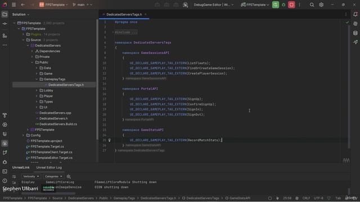
Task: Open more run actions vertical dots
Action: click(x=299, y=4)
